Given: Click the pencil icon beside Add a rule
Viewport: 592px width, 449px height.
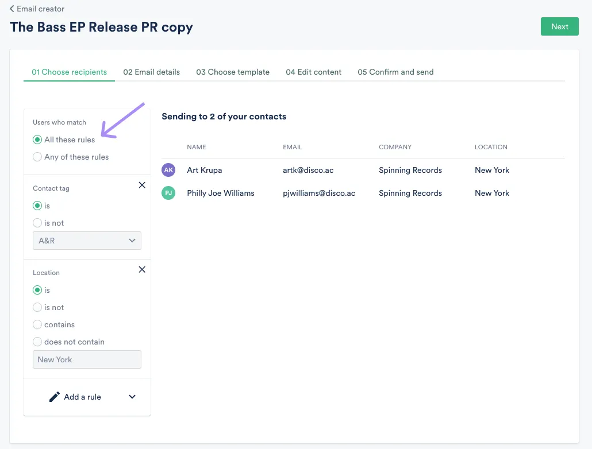Looking at the screenshot, I should pyautogui.click(x=55, y=396).
